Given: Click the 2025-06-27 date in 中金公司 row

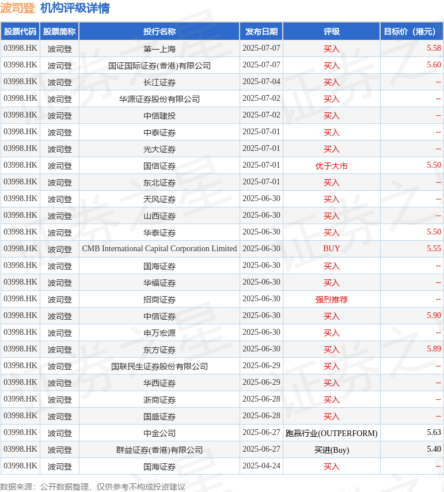Looking at the screenshot, I should click(x=261, y=433).
